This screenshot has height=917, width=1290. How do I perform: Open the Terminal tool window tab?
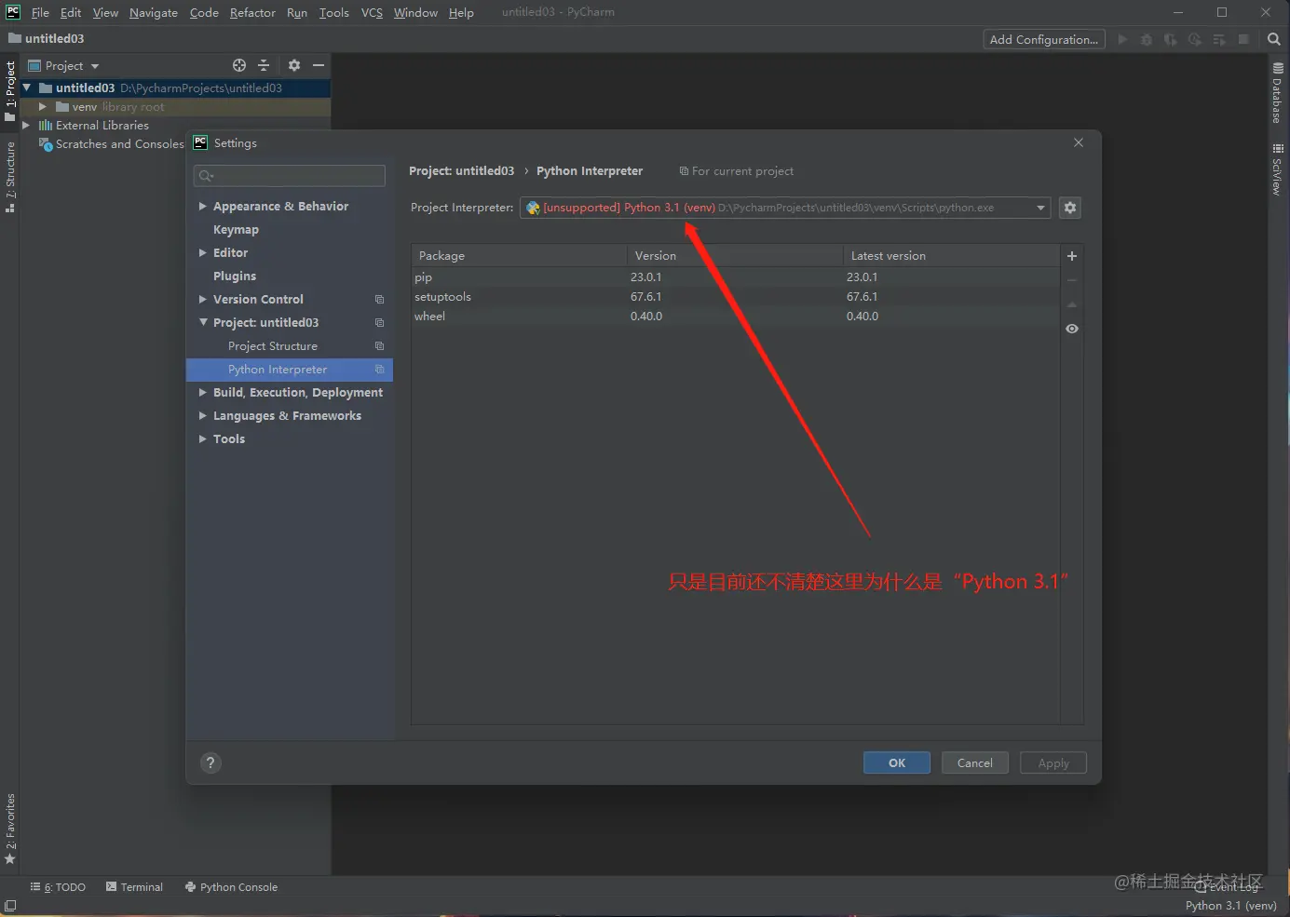[134, 887]
